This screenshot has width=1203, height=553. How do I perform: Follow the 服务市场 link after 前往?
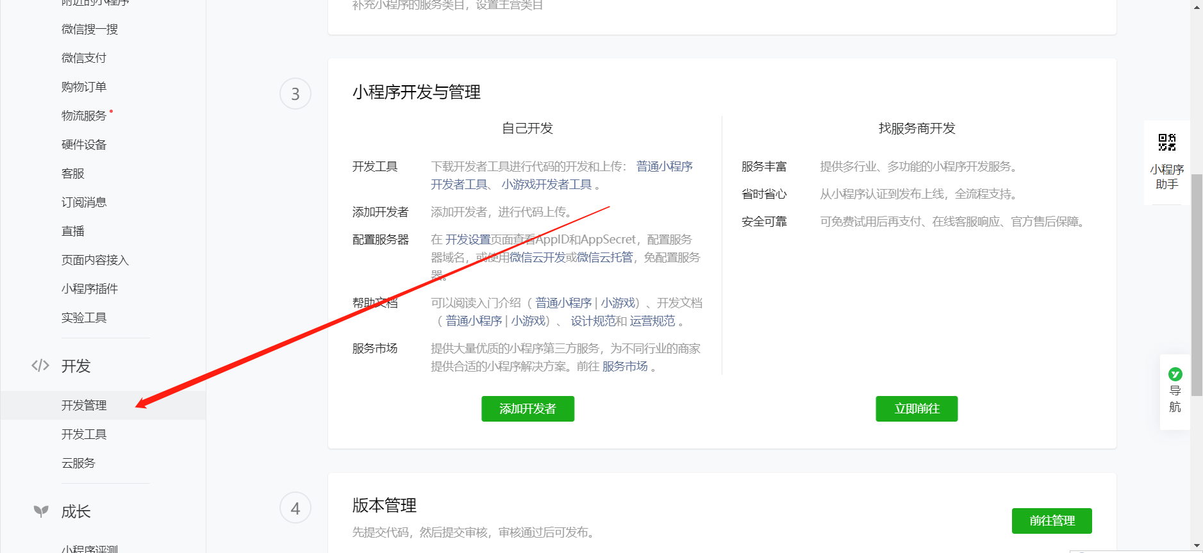pyautogui.click(x=625, y=367)
